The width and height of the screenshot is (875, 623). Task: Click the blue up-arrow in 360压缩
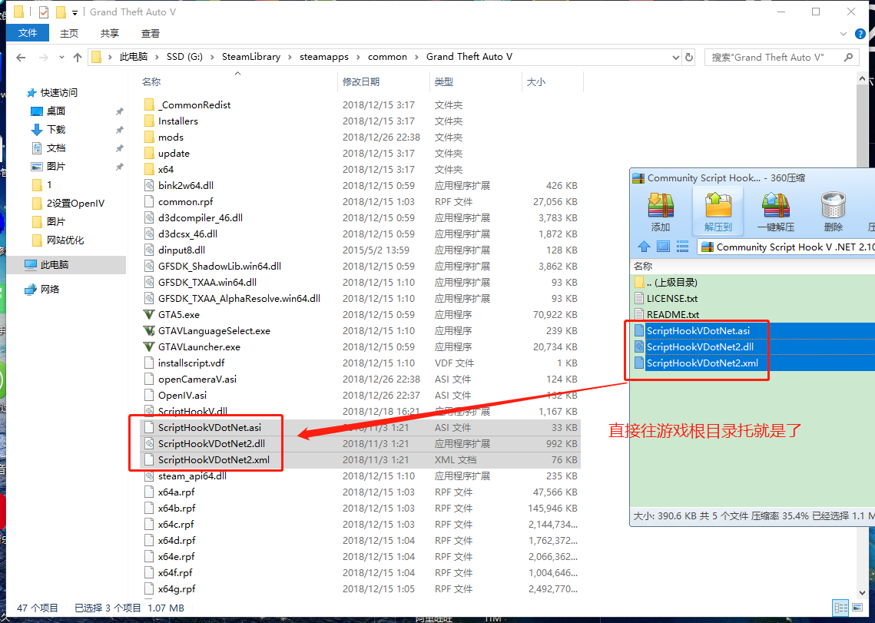pos(644,246)
